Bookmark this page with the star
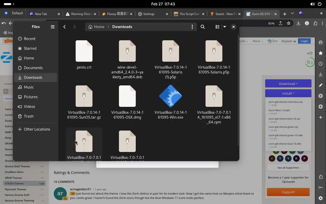This screenshot has width=326, height=204. click(x=289, y=23)
